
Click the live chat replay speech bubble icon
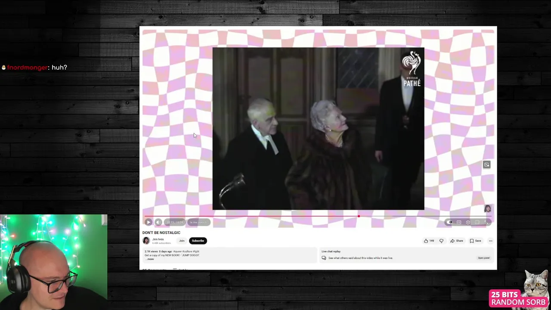coord(324,258)
